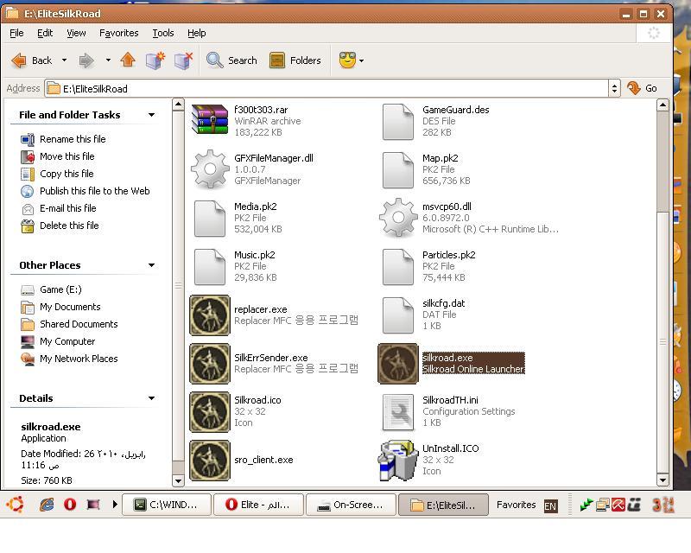Go back using the Back arrow button
The height and width of the screenshot is (553, 691).
31,60
